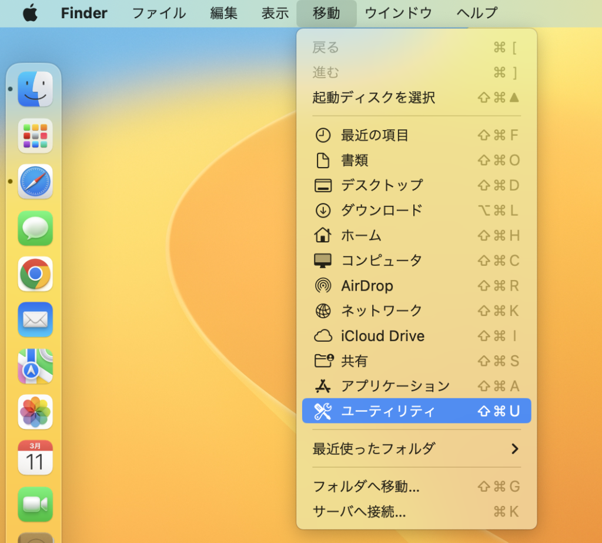Open the Messages app in Dock
This screenshot has width=602, height=543.
[x=35, y=228]
